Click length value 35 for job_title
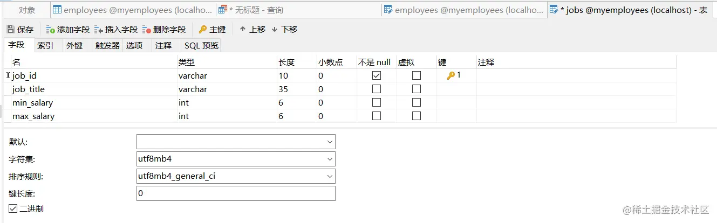717x223 pixels. (x=297, y=89)
